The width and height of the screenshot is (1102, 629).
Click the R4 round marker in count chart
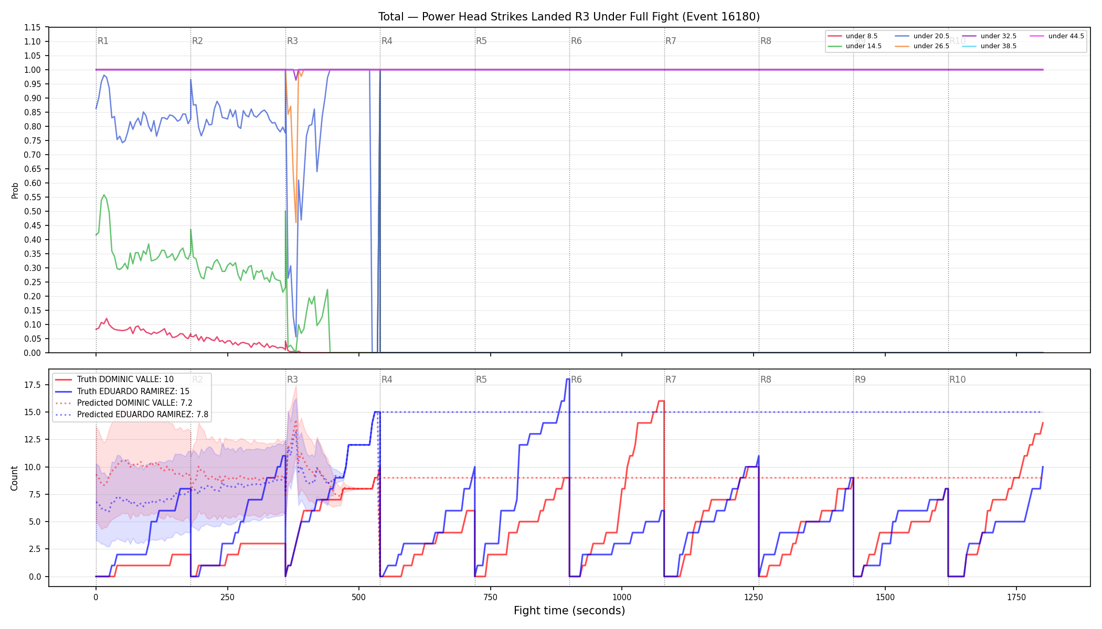click(387, 379)
